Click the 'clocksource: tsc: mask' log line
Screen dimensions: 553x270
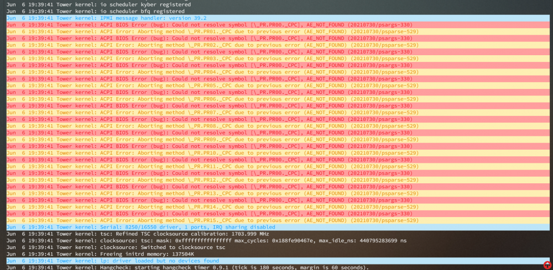point(278,240)
